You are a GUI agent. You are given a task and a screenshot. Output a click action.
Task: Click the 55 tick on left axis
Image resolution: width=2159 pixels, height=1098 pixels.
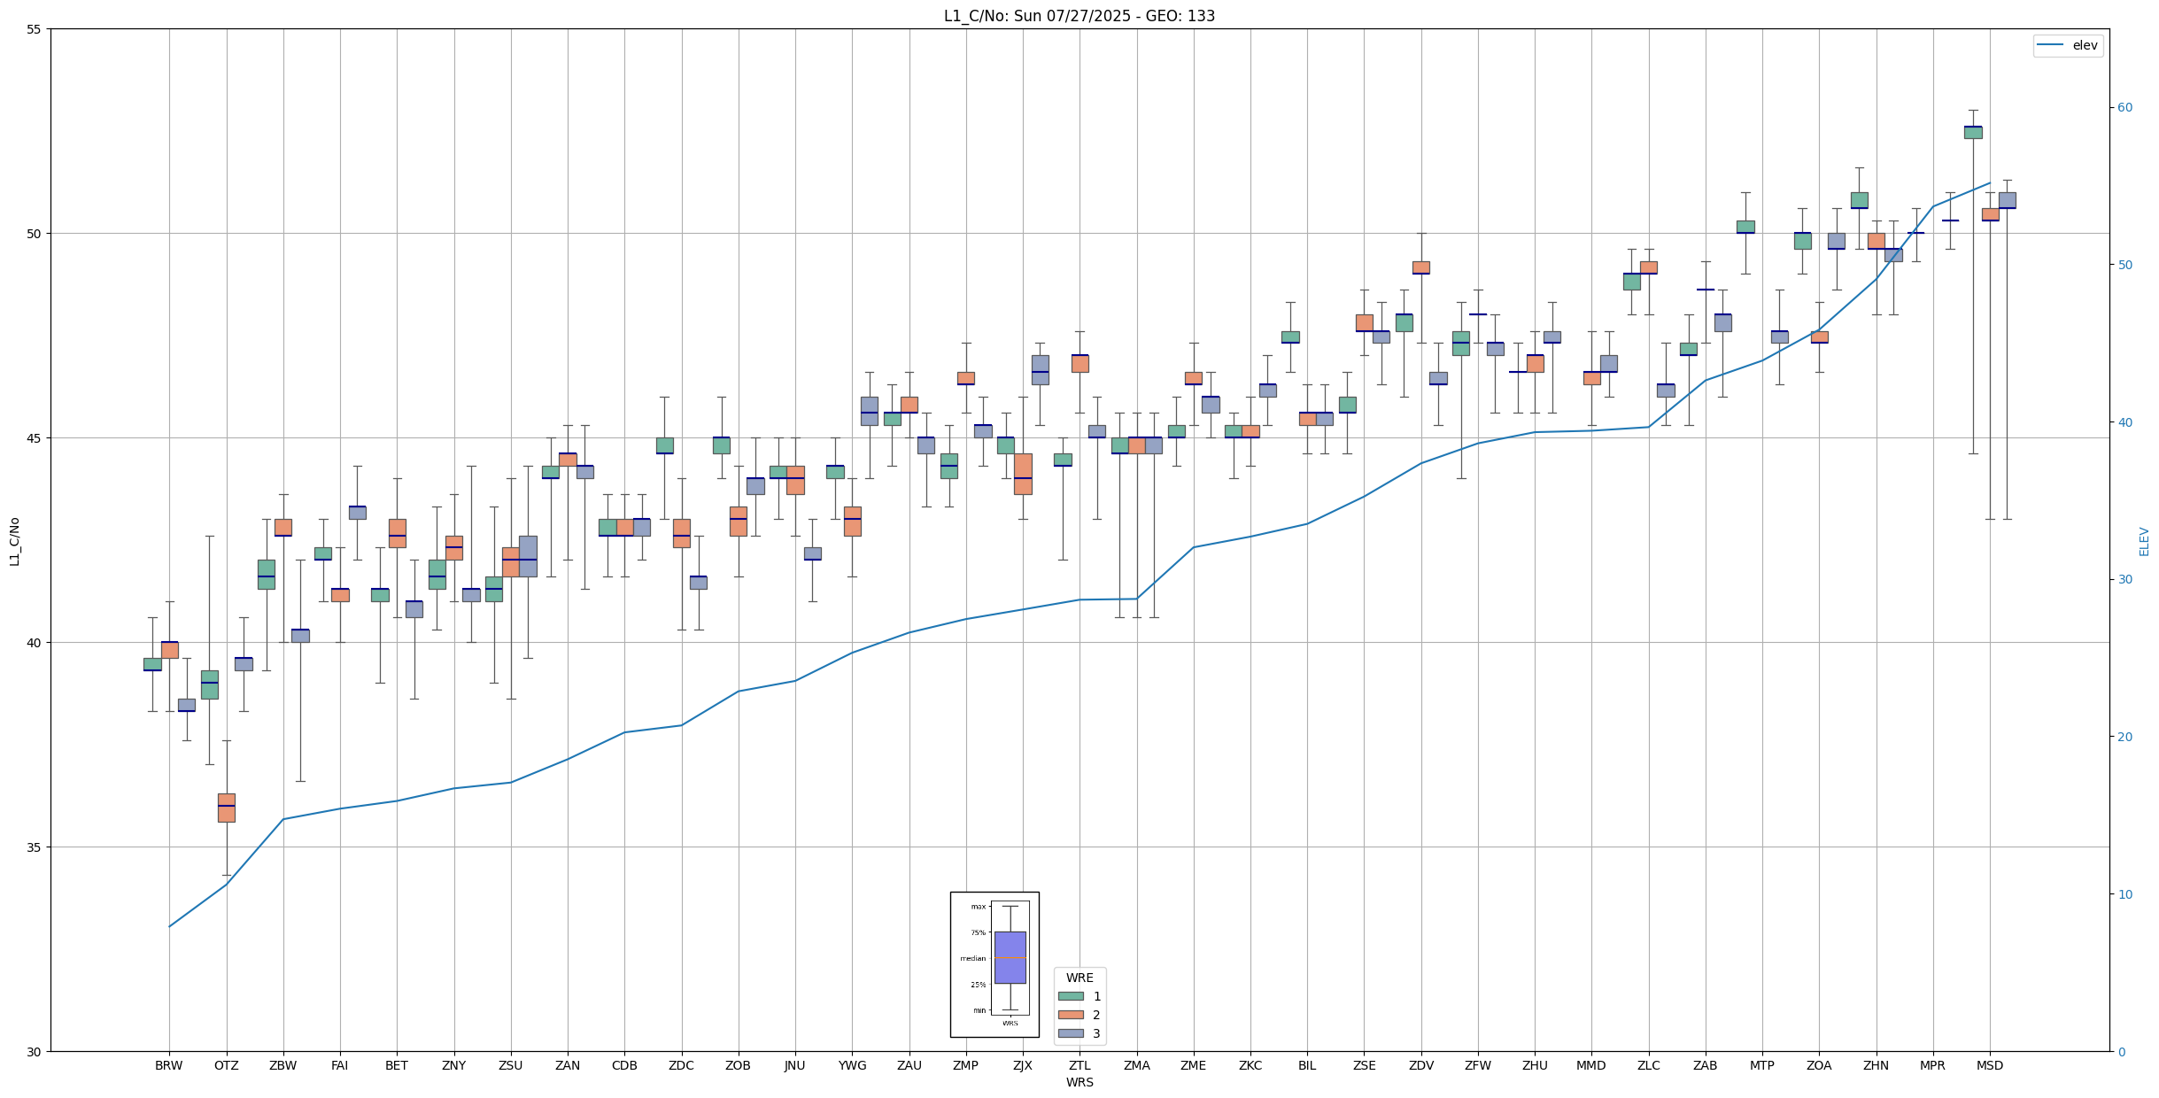[x=35, y=29]
